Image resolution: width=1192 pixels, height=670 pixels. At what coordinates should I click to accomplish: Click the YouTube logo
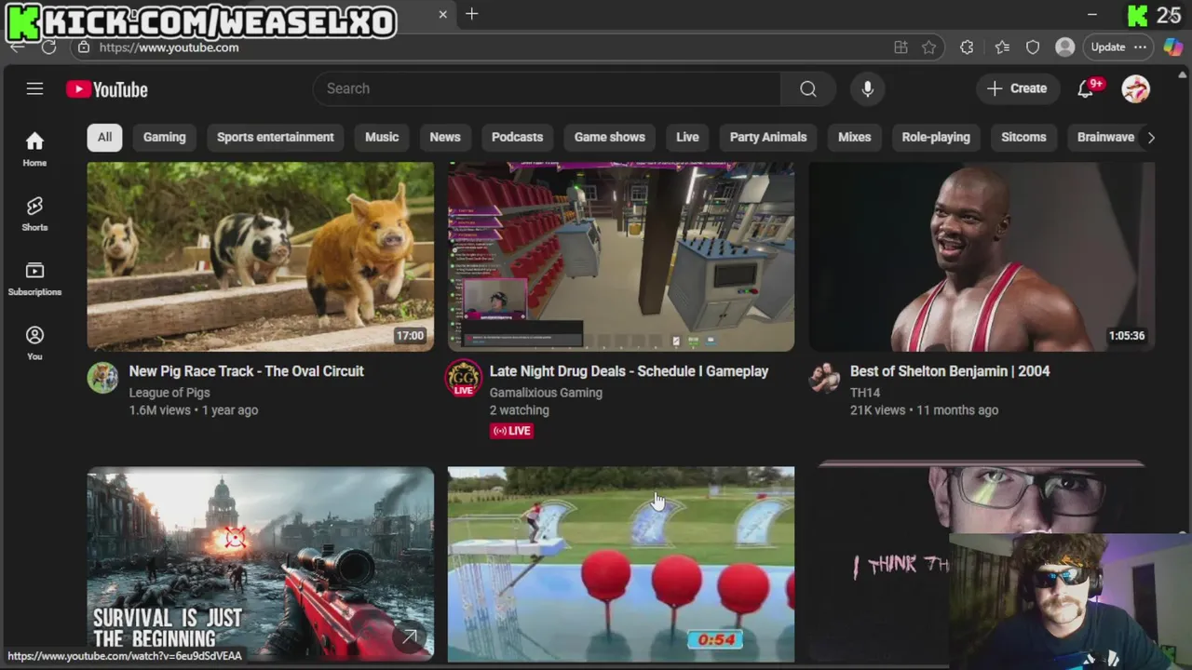pos(107,89)
